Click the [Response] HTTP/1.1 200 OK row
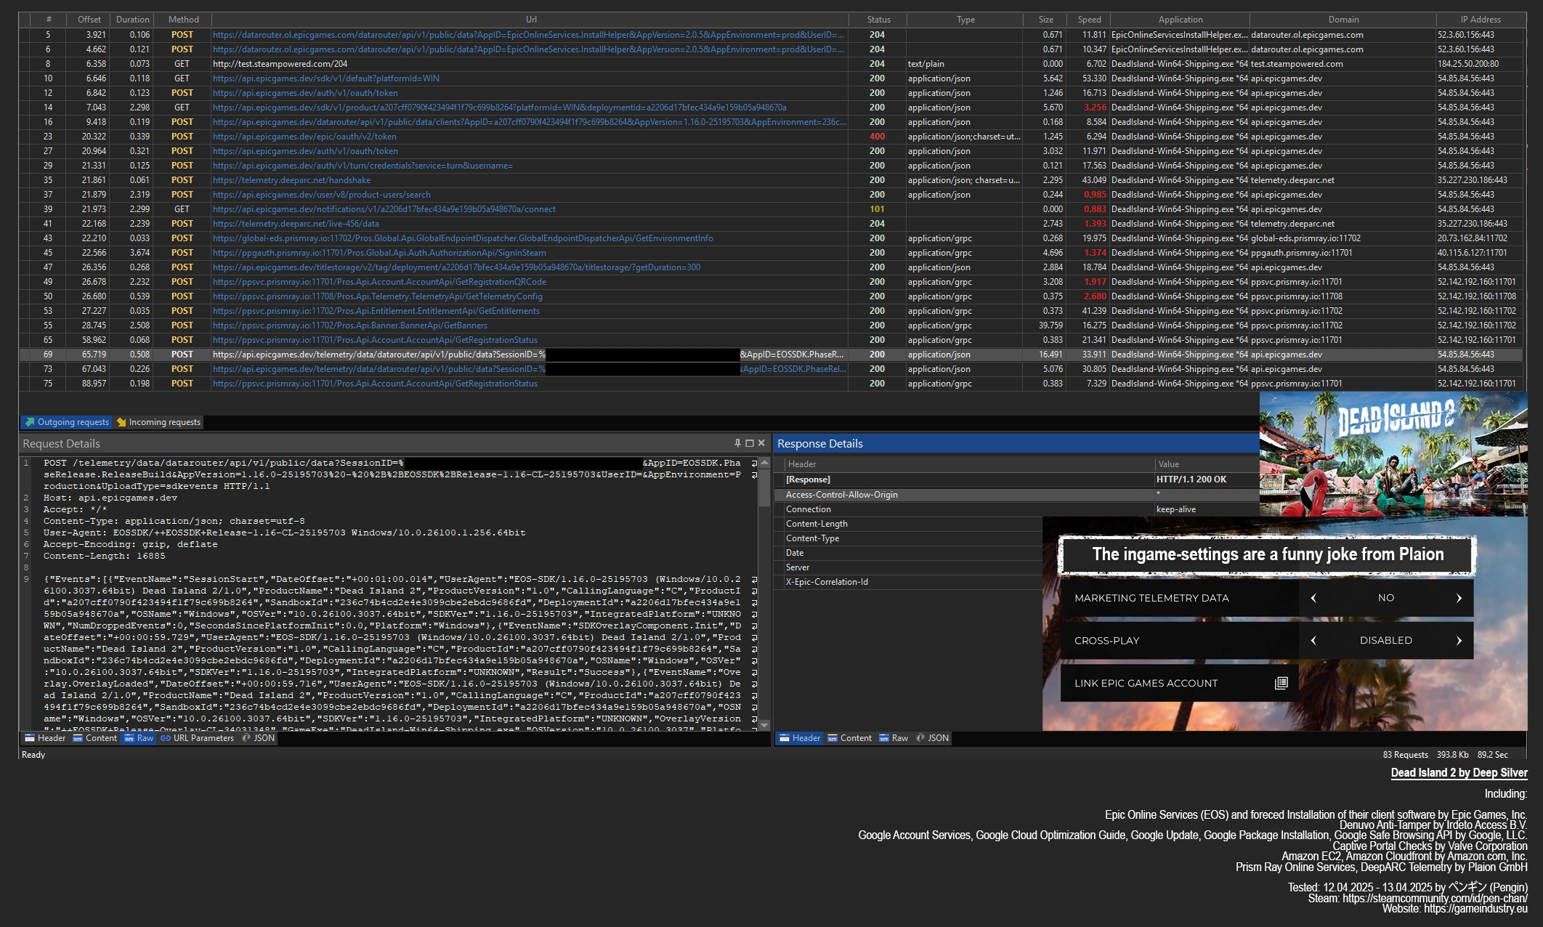Image resolution: width=1543 pixels, height=927 pixels. click(x=1017, y=479)
